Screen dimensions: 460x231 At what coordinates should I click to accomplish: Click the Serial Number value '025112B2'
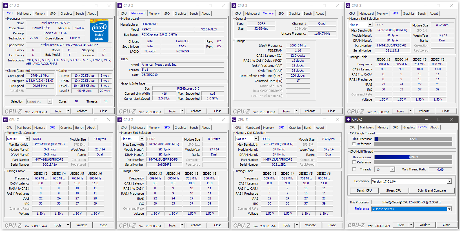279,165
